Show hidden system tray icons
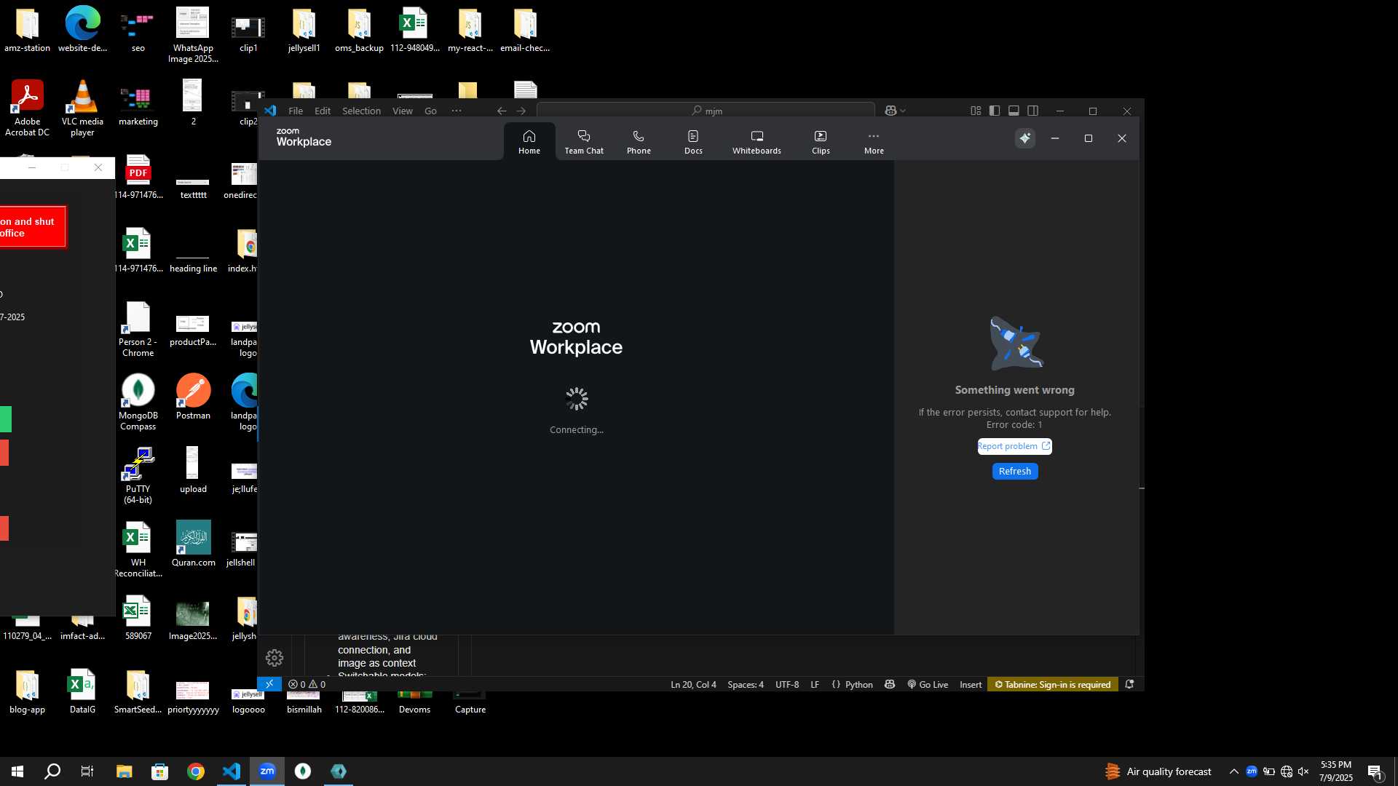 pyautogui.click(x=1233, y=771)
